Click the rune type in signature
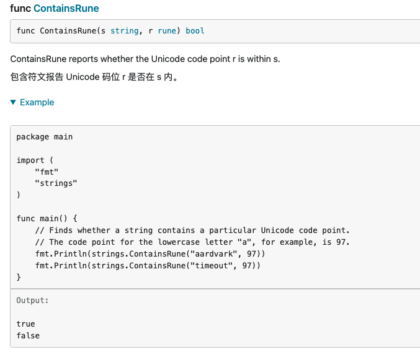This screenshot has width=420, height=352. click(x=167, y=30)
